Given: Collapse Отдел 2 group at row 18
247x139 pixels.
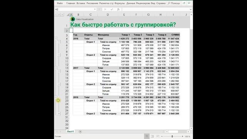Looking at the screenshot, I should click(x=59, y=84).
